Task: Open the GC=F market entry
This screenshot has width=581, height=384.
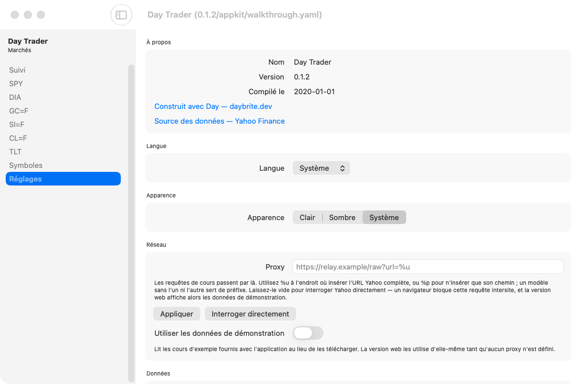Action: 63,111
